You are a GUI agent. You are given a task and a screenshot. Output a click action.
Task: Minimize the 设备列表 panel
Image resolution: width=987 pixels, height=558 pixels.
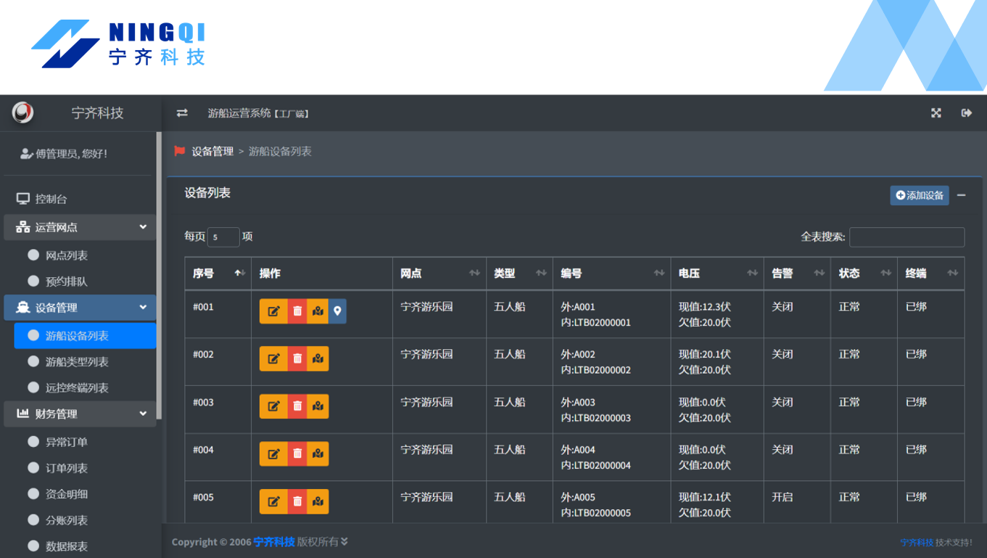point(962,195)
